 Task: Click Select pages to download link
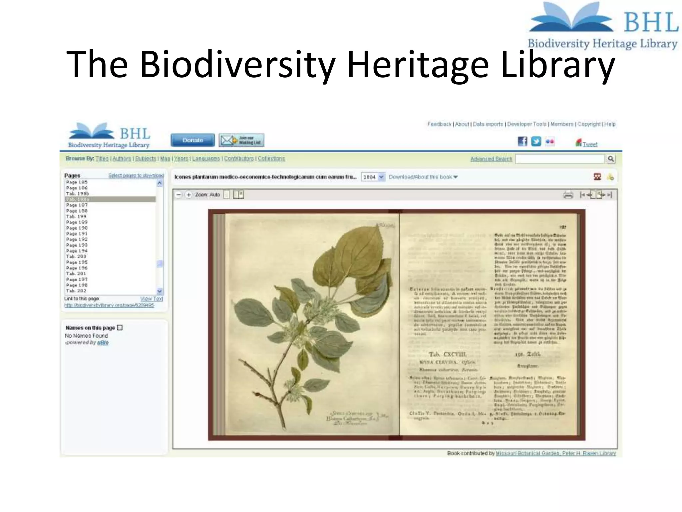tap(136, 176)
